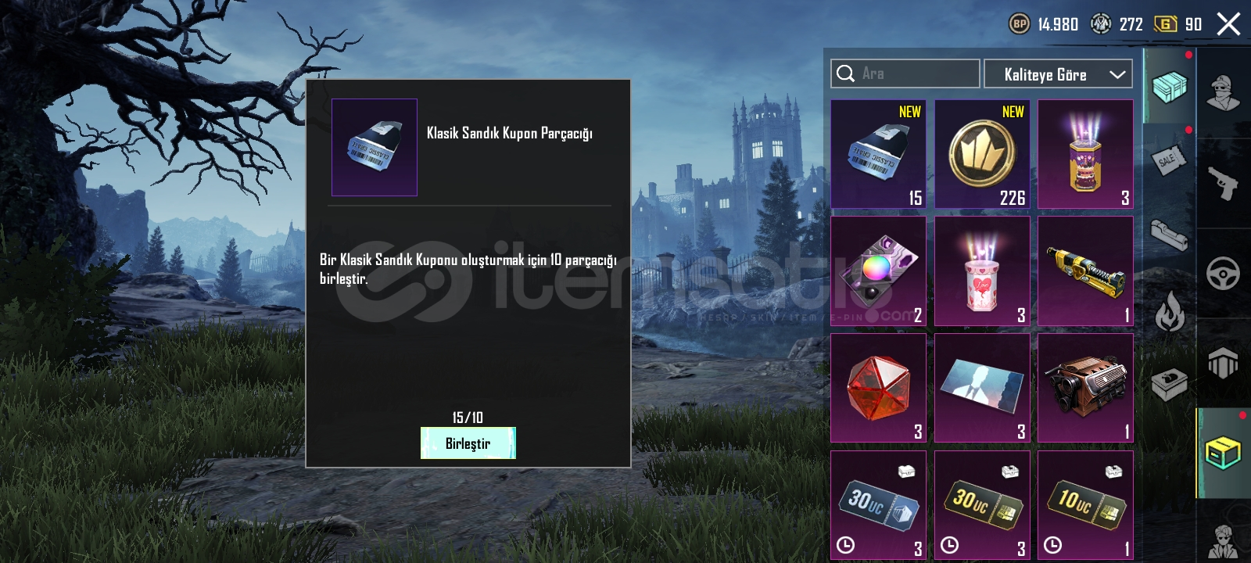Open the character outfit sidebar tab
This screenshot has width=1251, height=563.
(x=1224, y=94)
